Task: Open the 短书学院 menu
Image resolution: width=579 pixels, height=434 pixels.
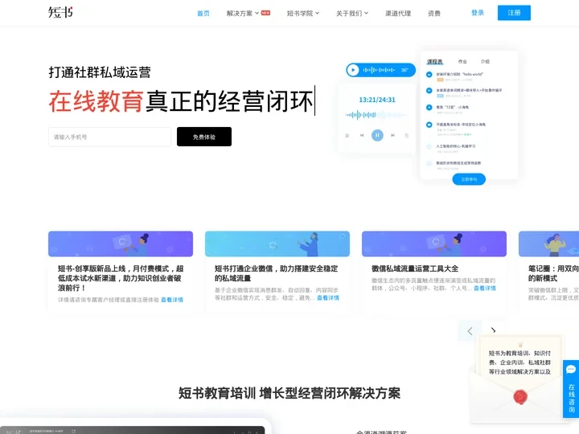Action: tap(300, 14)
